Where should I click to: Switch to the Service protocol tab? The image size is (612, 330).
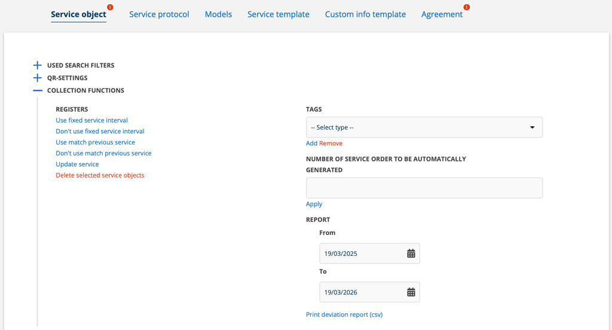[159, 14]
